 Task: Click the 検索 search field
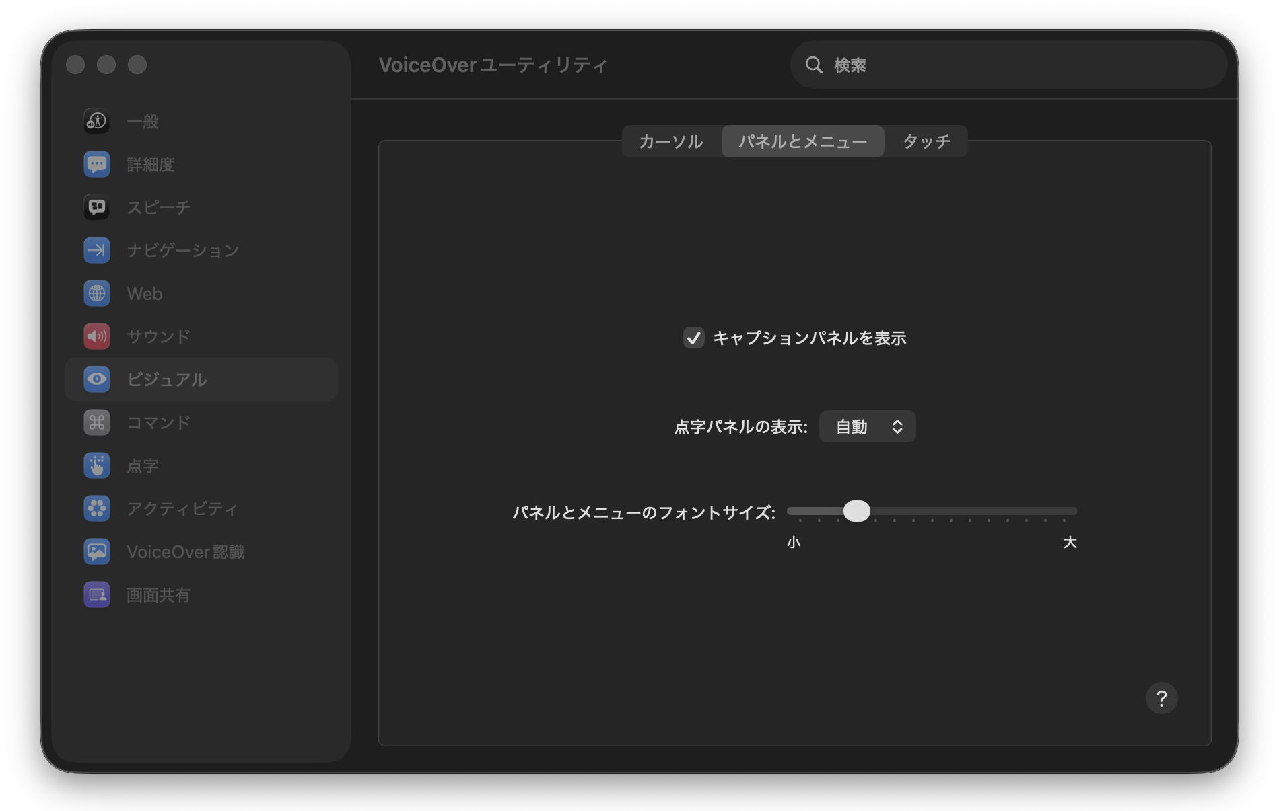click(x=1008, y=65)
